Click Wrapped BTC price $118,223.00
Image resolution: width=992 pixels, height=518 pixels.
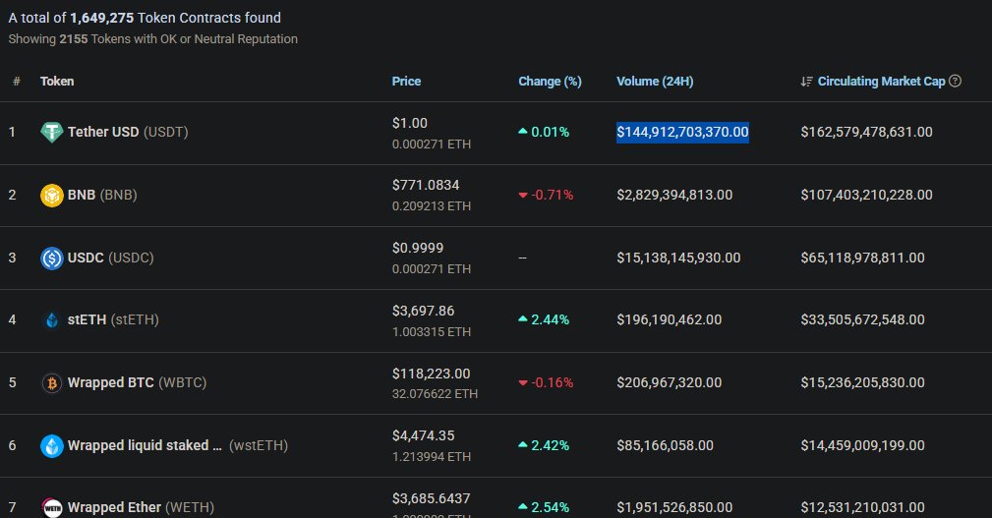(x=431, y=374)
